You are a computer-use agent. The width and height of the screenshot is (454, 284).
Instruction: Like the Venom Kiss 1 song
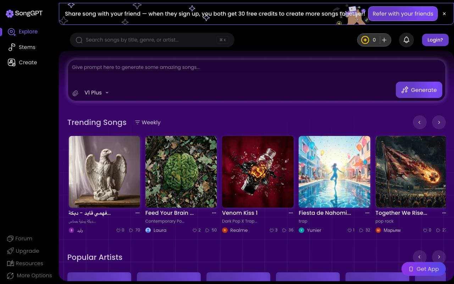271,230
